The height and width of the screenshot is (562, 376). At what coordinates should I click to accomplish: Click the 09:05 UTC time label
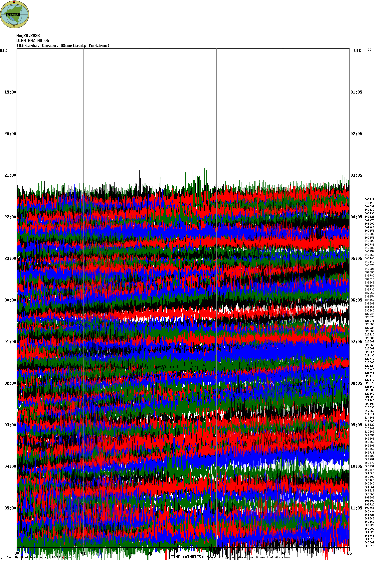pos(356,425)
